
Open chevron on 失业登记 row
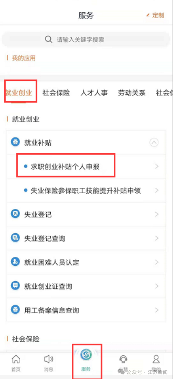pyautogui.click(x=157, y=214)
